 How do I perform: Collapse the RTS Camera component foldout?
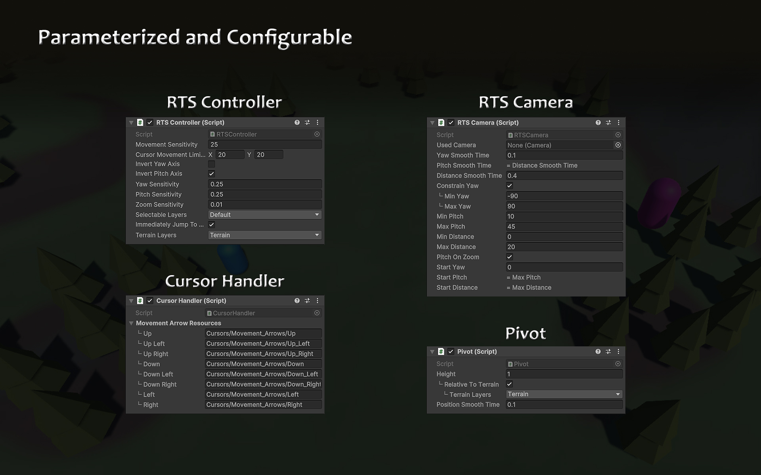pyautogui.click(x=432, y=123)
